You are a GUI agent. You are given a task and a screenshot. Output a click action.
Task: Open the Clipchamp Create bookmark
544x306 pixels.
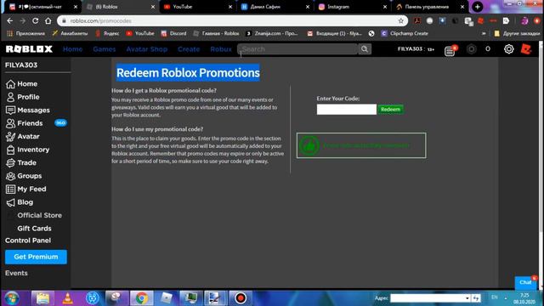(405, 34)
